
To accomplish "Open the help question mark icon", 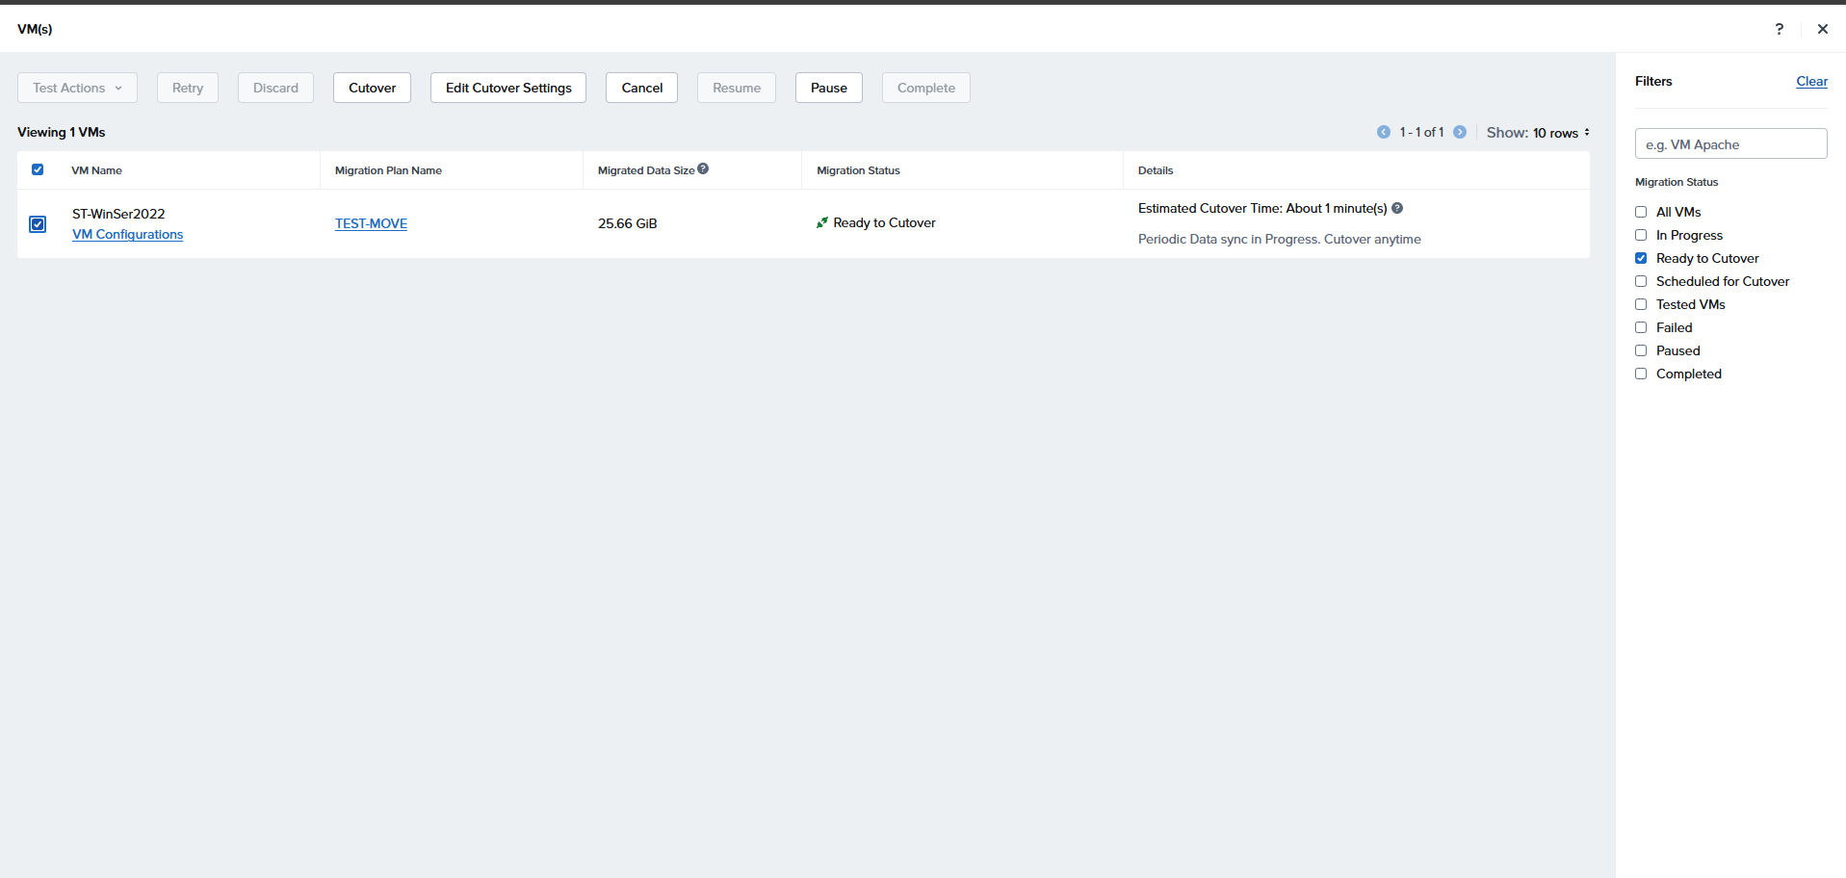I will 1779,29.
